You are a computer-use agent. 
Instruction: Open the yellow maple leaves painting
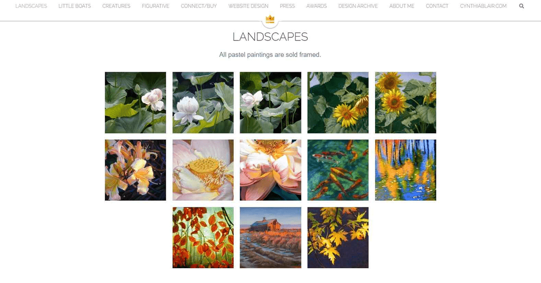(x=338, y=238)
